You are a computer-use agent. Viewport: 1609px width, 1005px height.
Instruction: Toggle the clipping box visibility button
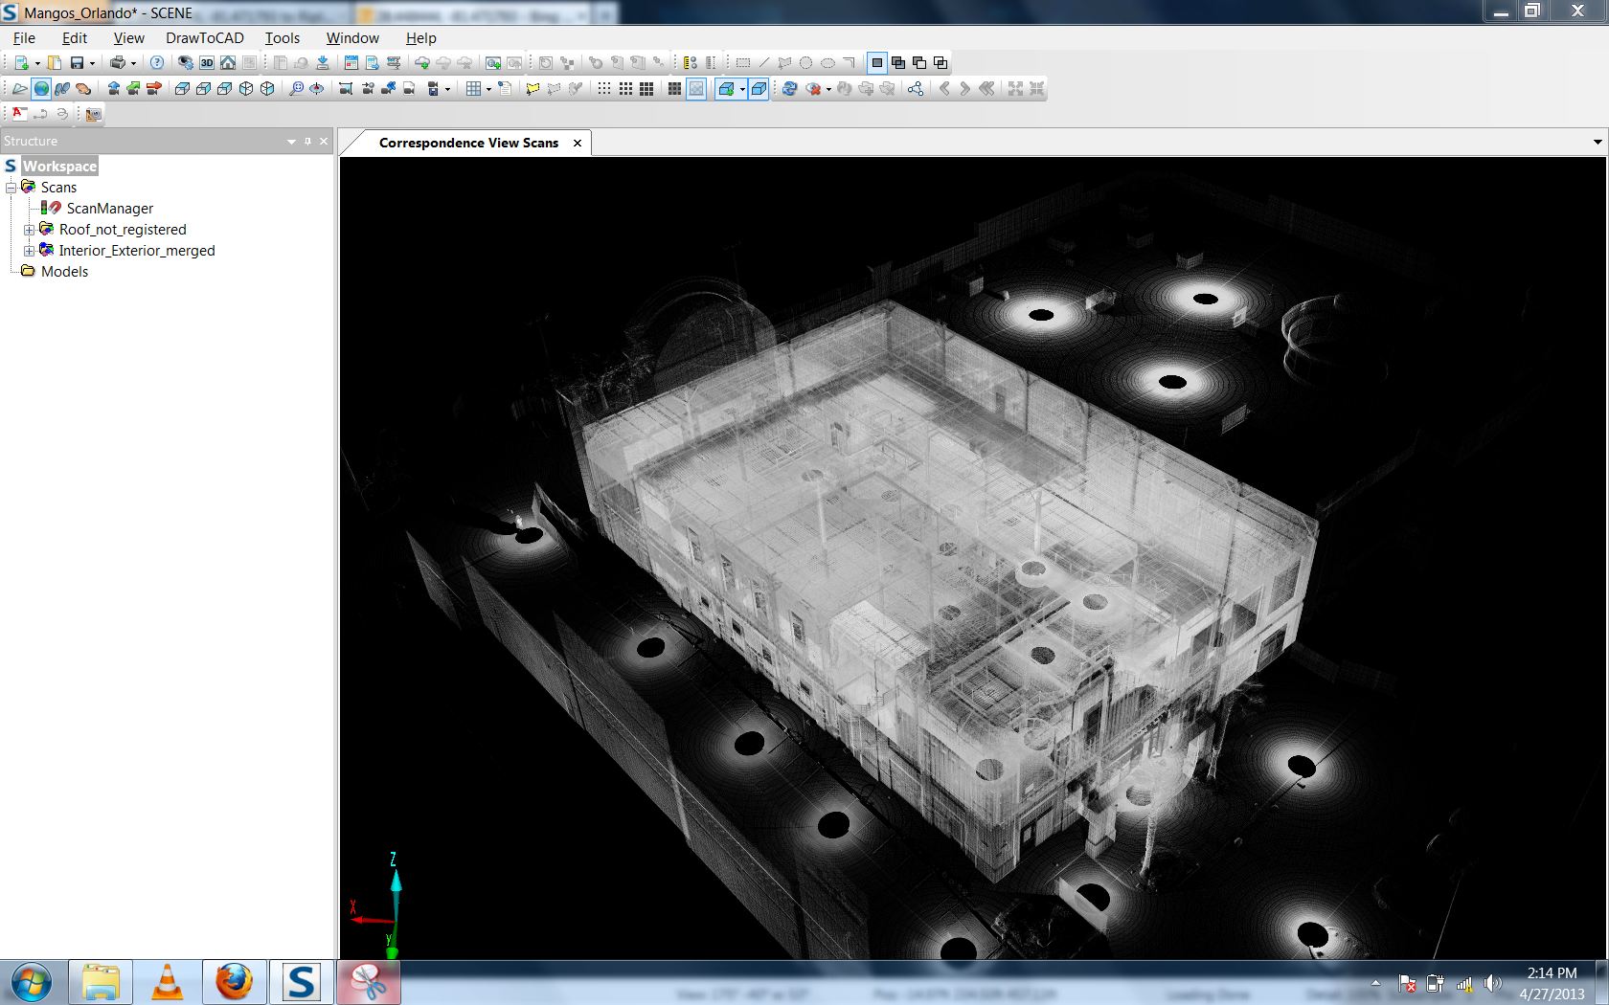[759, 88]
